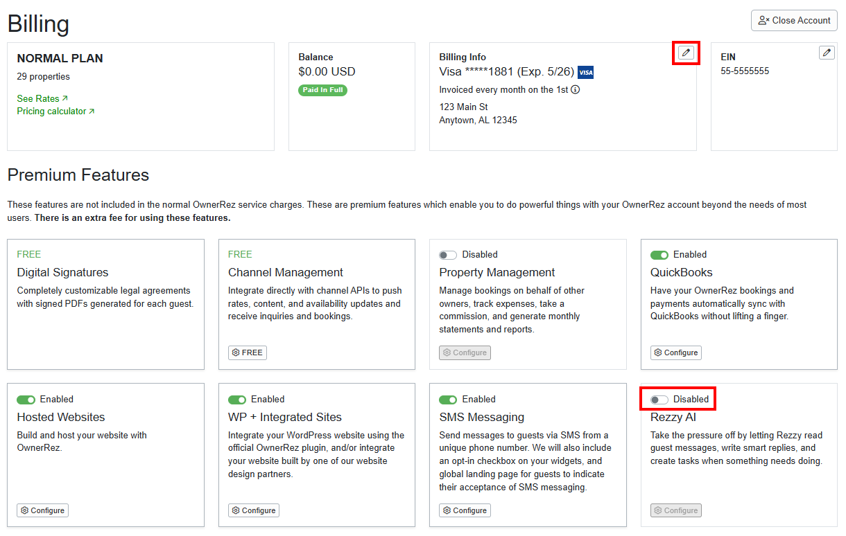Viewport: 846px width, 536px height.
Task: Enable the Property Management feature
Action: pyautogui.click(x=448, y=255)
